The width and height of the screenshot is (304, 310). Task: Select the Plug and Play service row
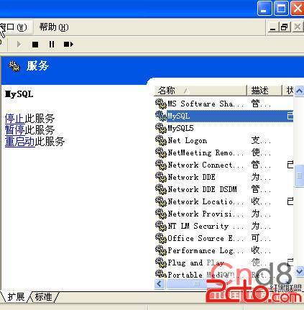click(224, 263)
